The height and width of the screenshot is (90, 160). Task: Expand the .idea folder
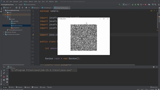5,12
